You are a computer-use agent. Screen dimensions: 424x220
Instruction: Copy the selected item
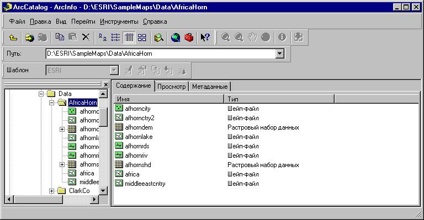tap(60, 37)
